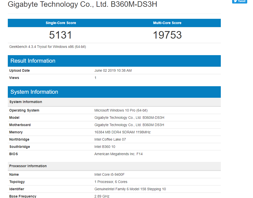Viewport: 253px width, 198px height.
Task: Click the Upload Date label
Action: click(19, 70)
